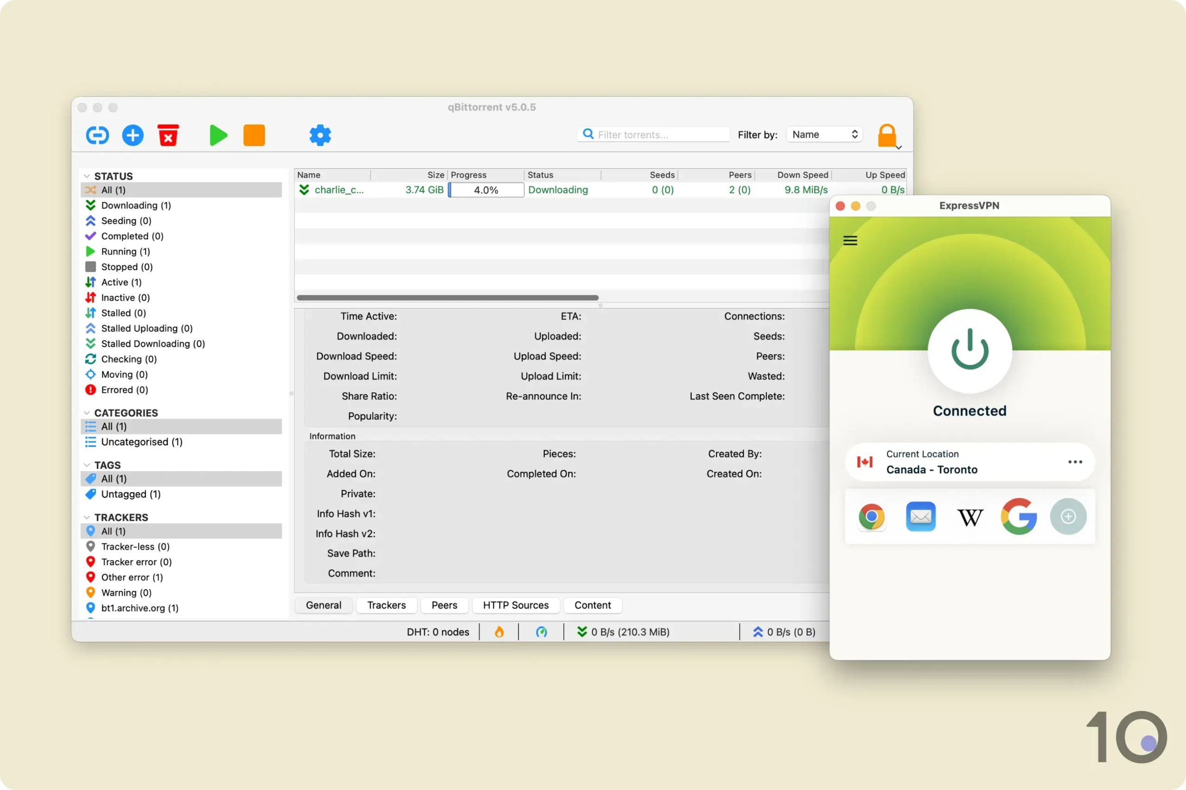Click the add torrent file icon
Viewport: 1186px width, 790px height.
[132, 135]
